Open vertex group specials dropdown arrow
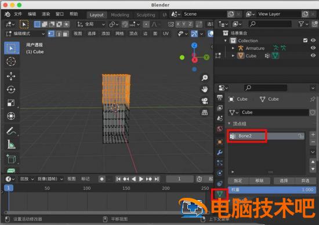The width and height of the screenshot is (319, 225). click(x=313, y=152)
